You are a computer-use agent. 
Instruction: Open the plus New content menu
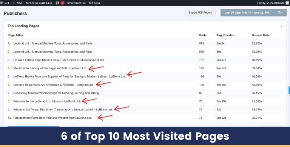pos(17,3)
